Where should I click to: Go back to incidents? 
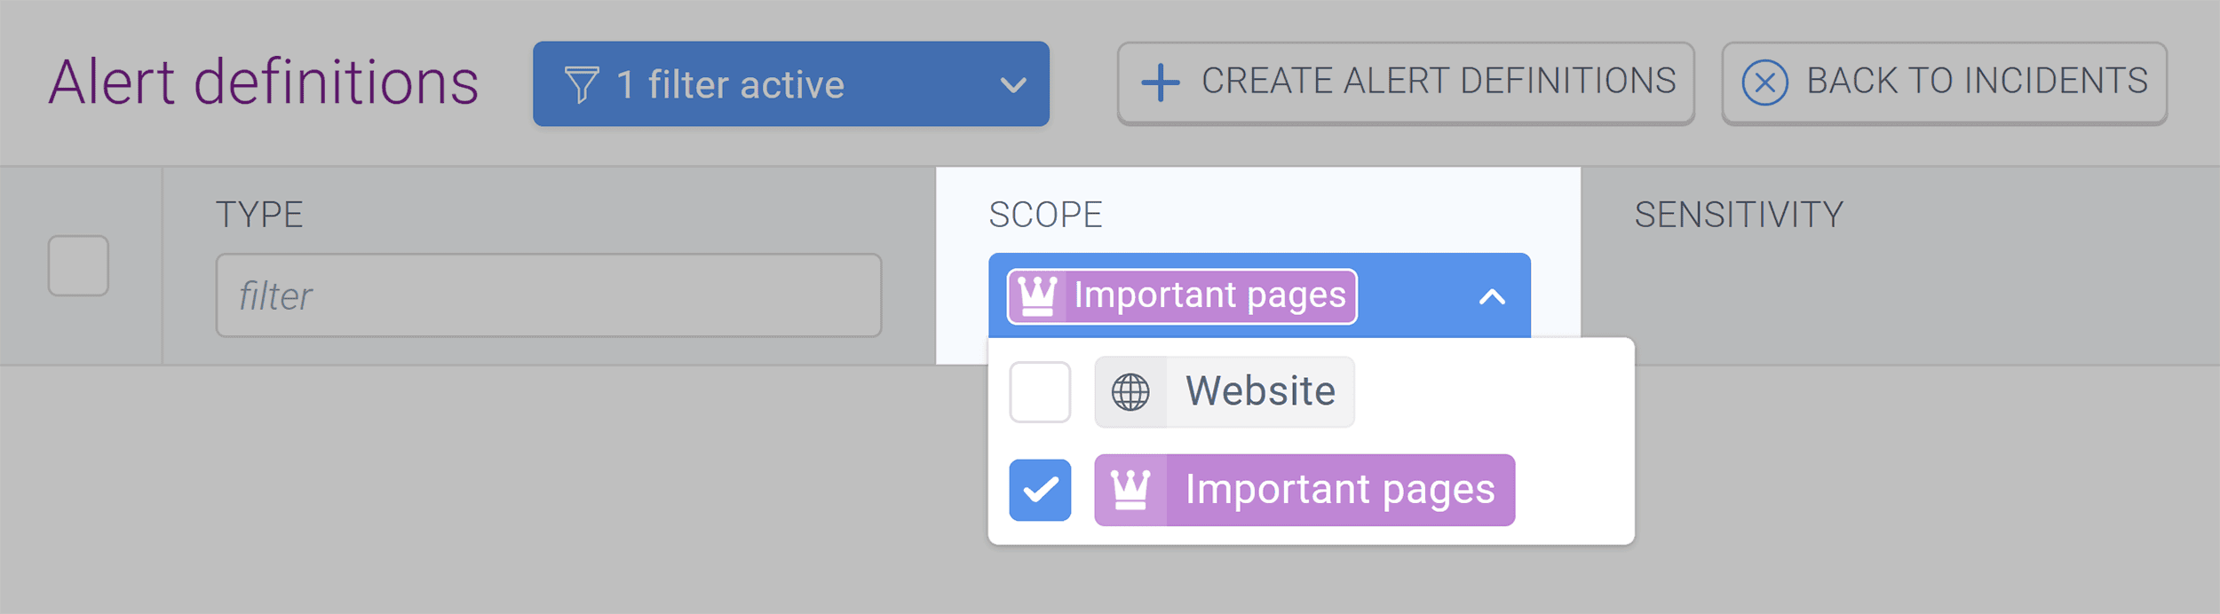click(x=1943, y=83)
